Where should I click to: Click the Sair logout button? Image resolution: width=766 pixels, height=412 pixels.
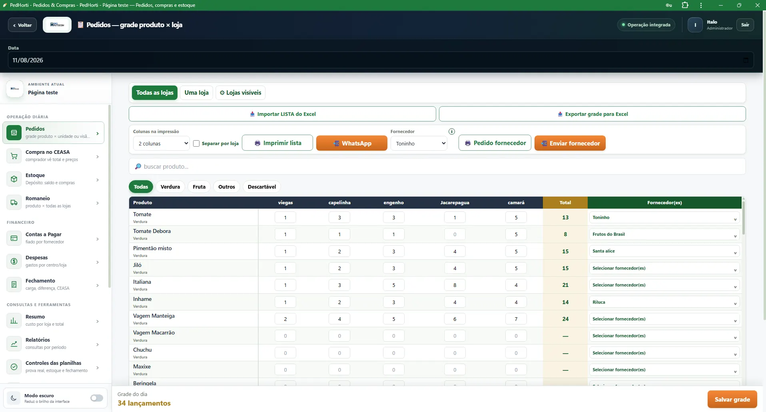pos(745,25)
